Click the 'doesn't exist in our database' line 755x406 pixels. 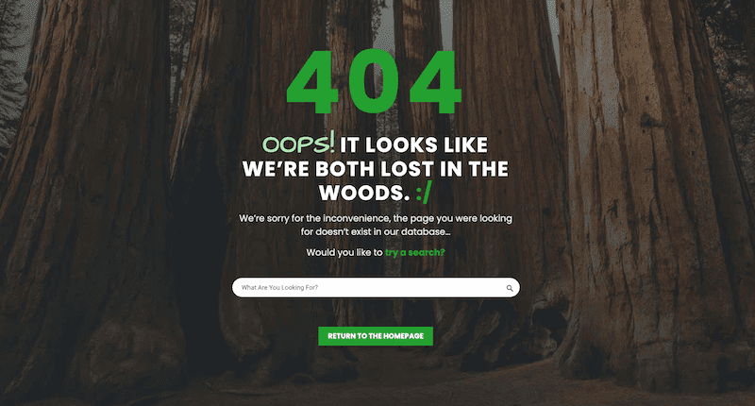click(376, 231)
